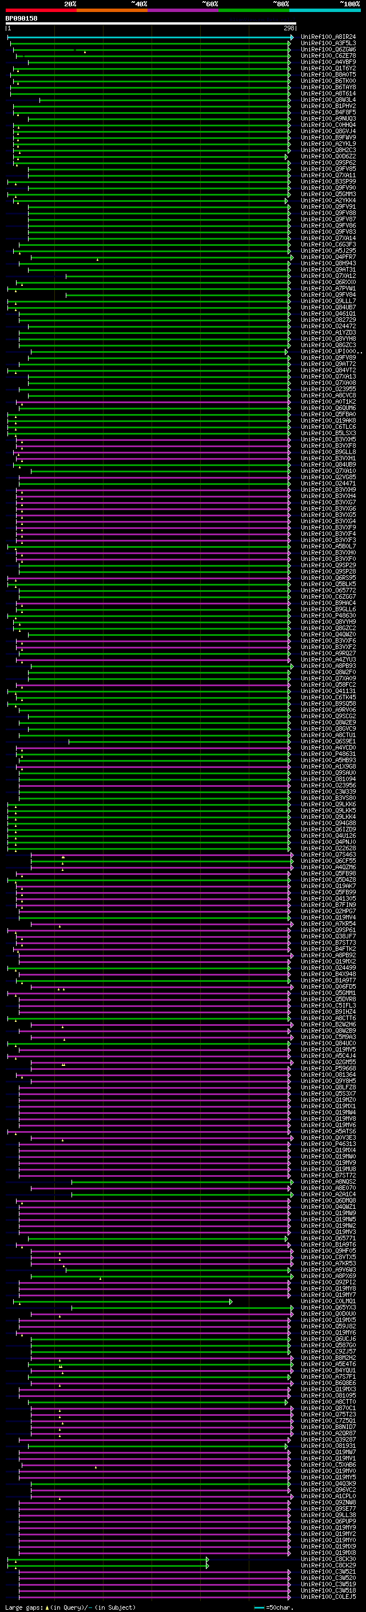Screen dimensions: 366x1612
Task: Click the orange ~40% identity legend segment
Action: [112, 11]
